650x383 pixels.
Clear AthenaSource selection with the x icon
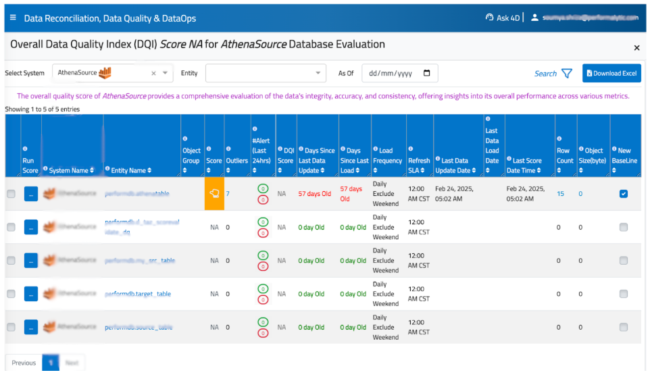pos(153,73)
